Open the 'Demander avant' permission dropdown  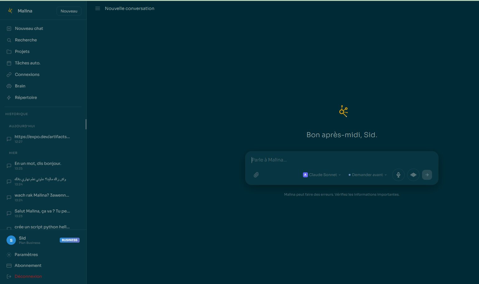point(368,175)
